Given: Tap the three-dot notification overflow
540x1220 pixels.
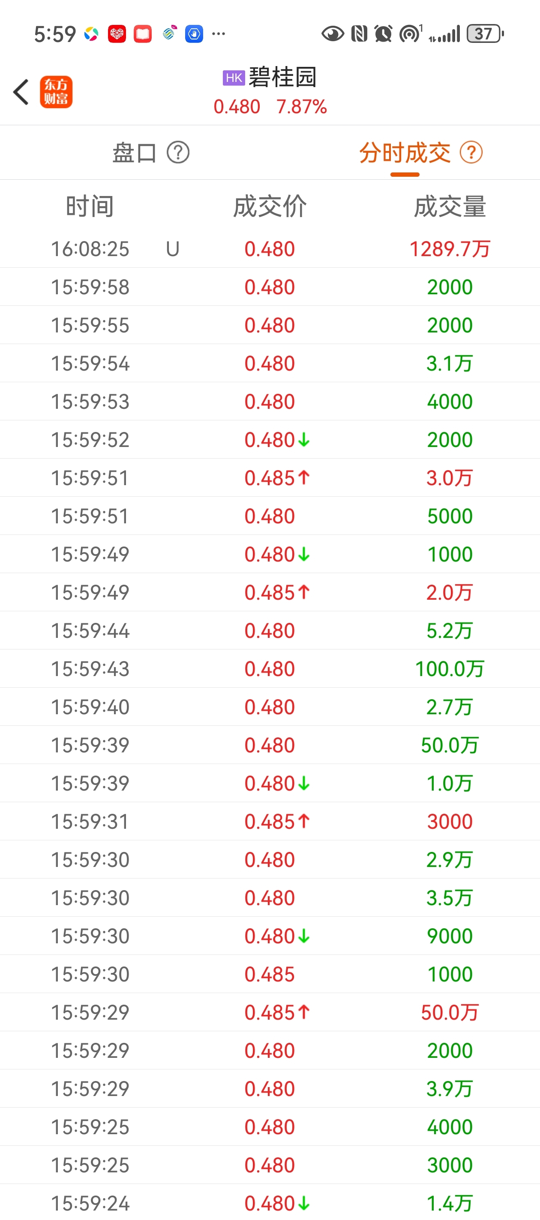Looking at the screenshot, I should click(x=219, y=33).
